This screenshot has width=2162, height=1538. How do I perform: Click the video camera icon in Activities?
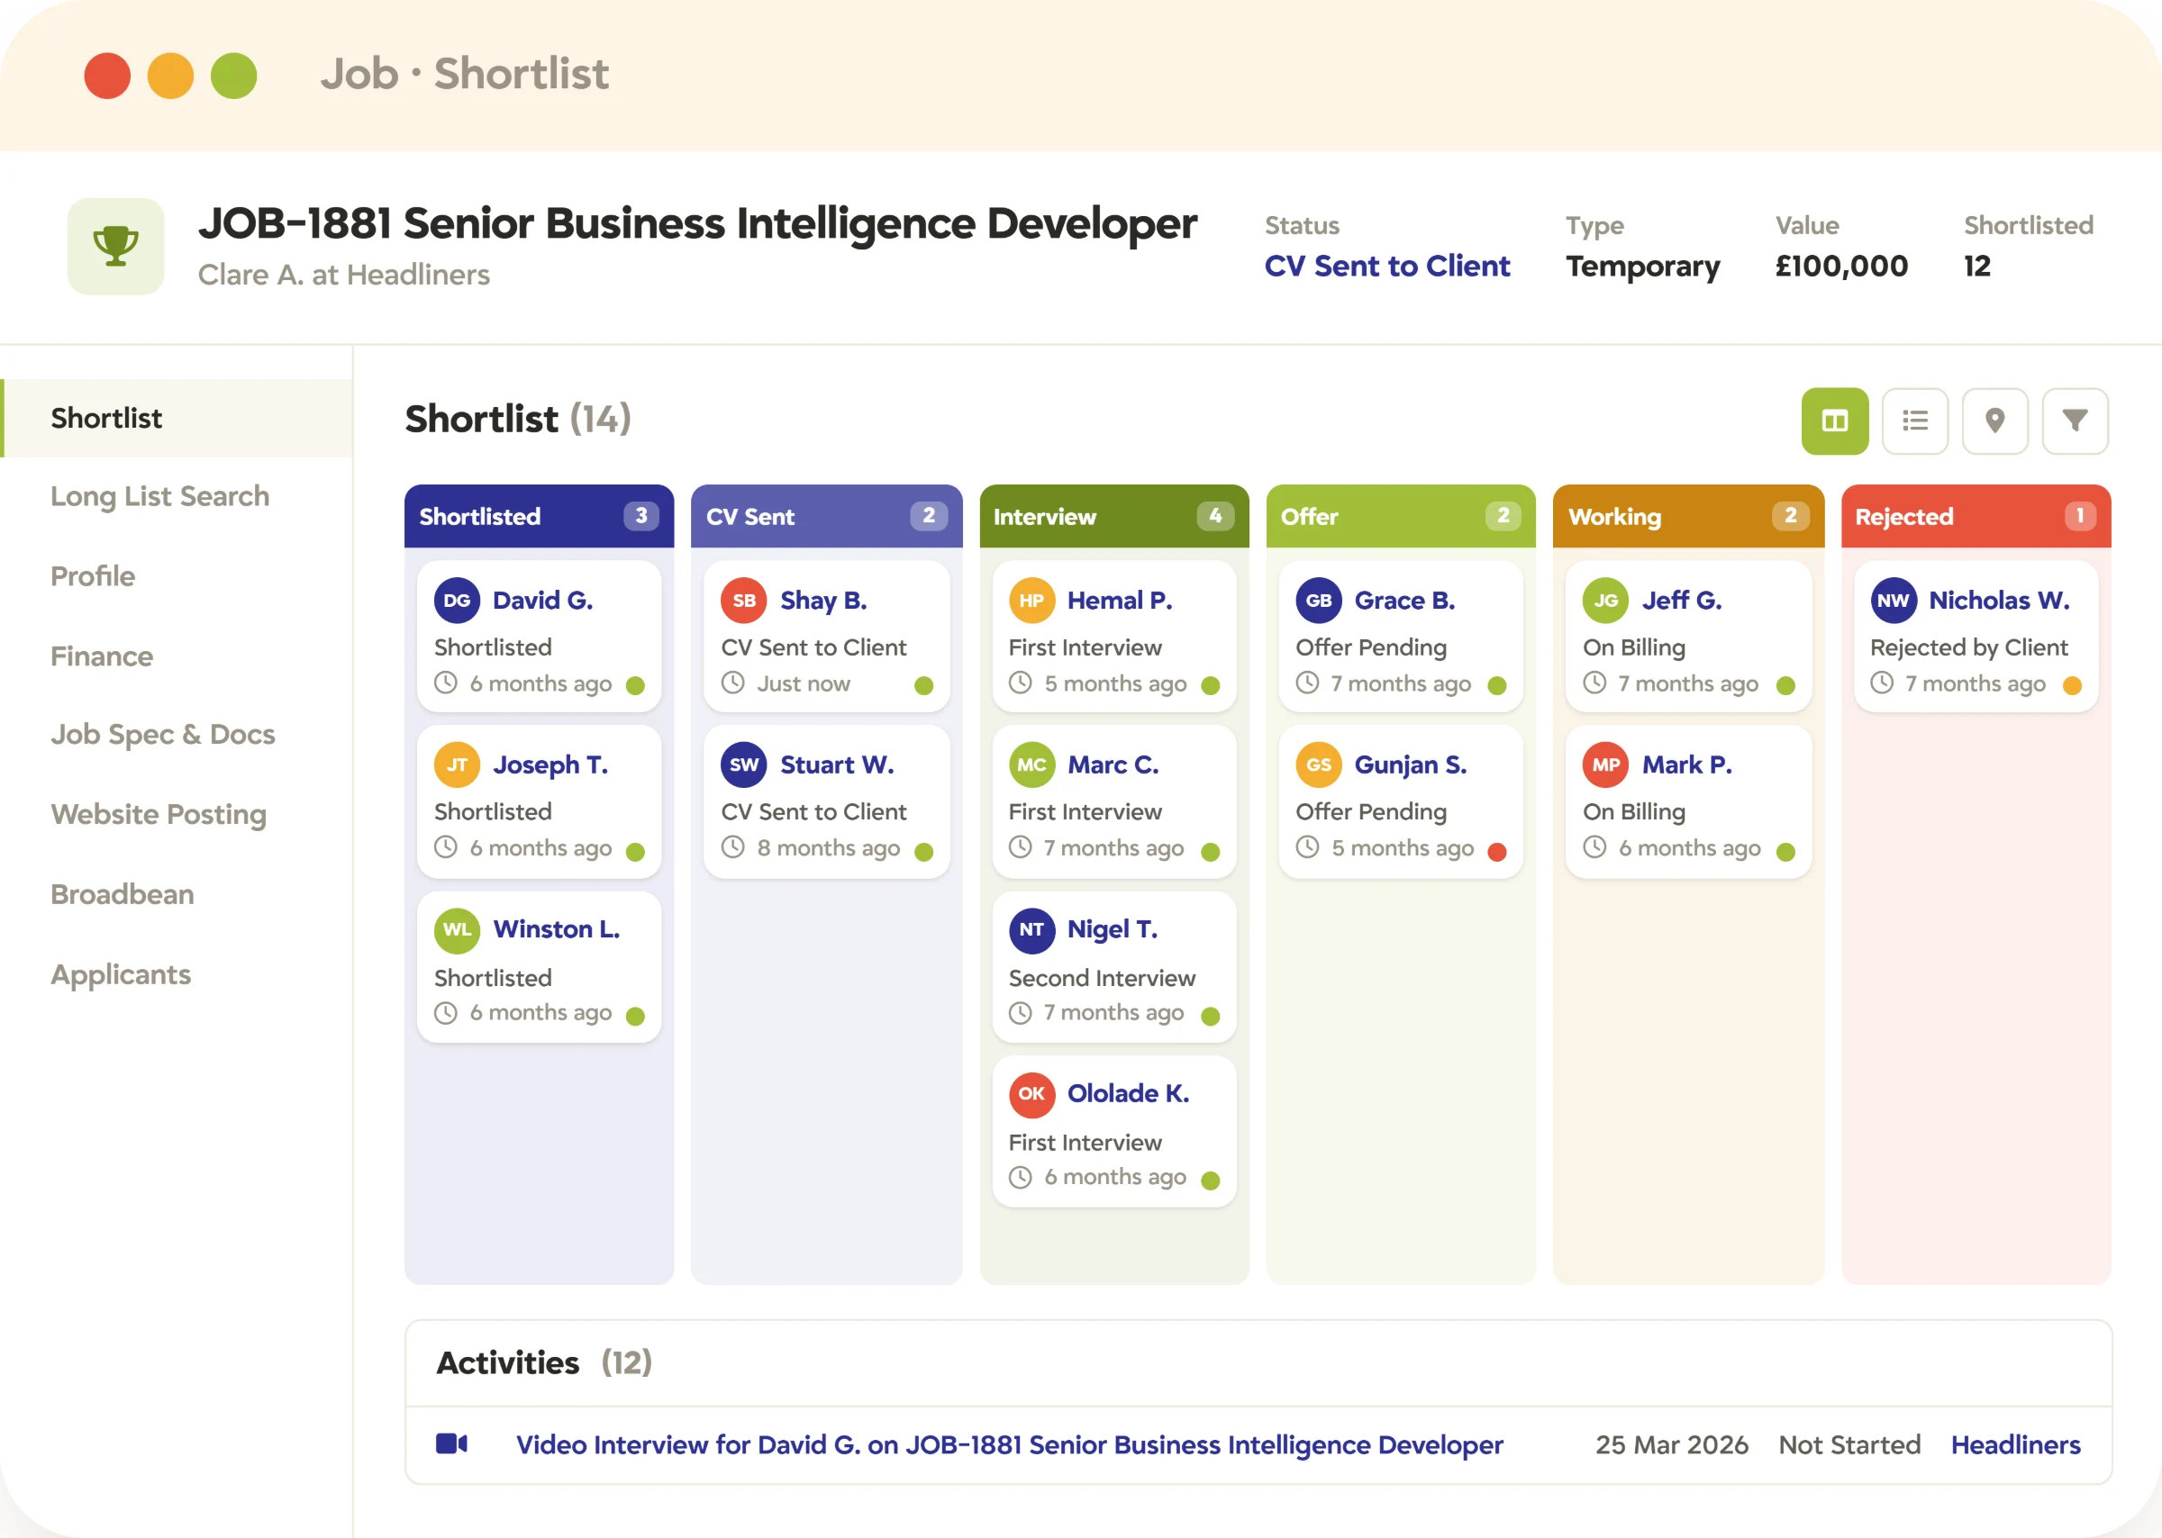(x=452, y=1443)
